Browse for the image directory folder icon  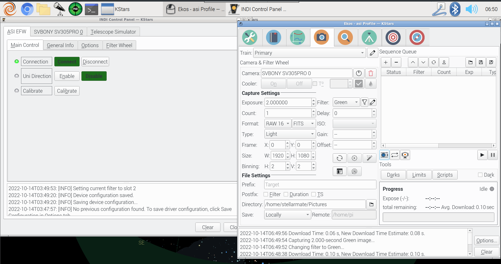click(371, 204)
